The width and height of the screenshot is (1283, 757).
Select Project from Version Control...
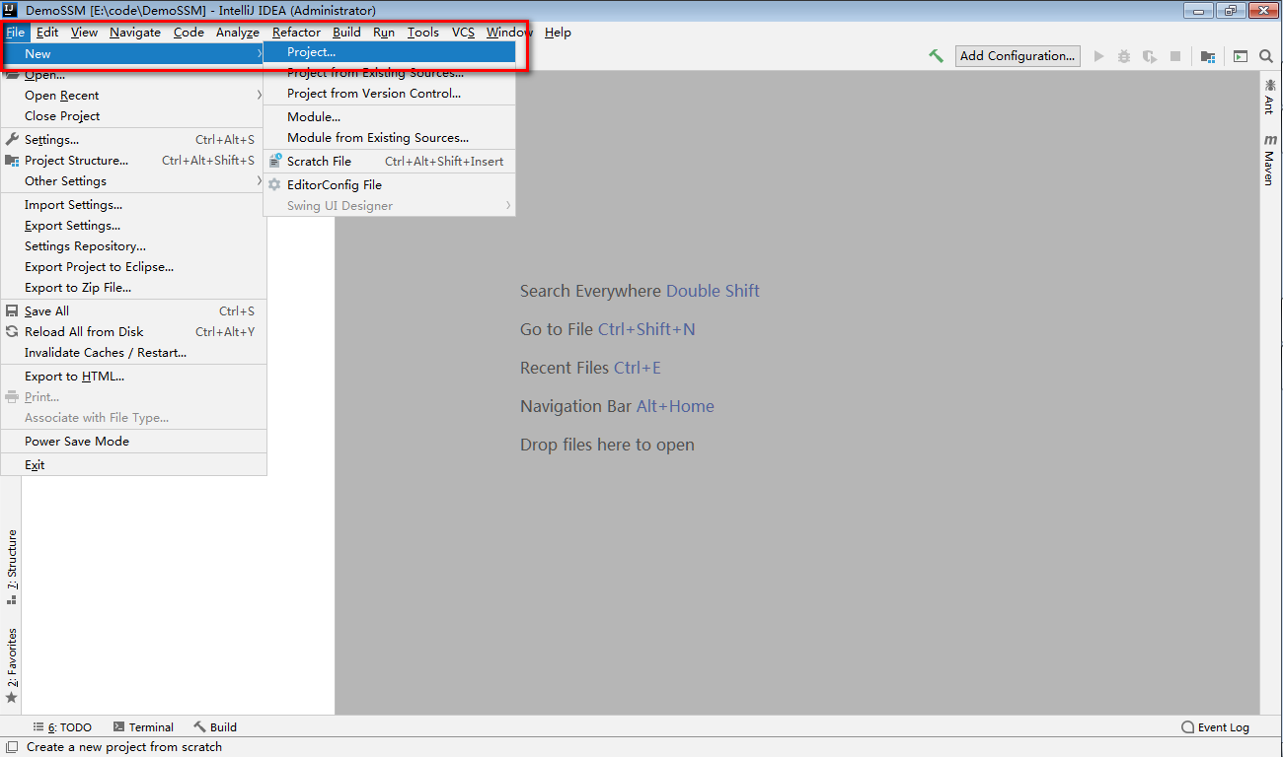(389, 94)
